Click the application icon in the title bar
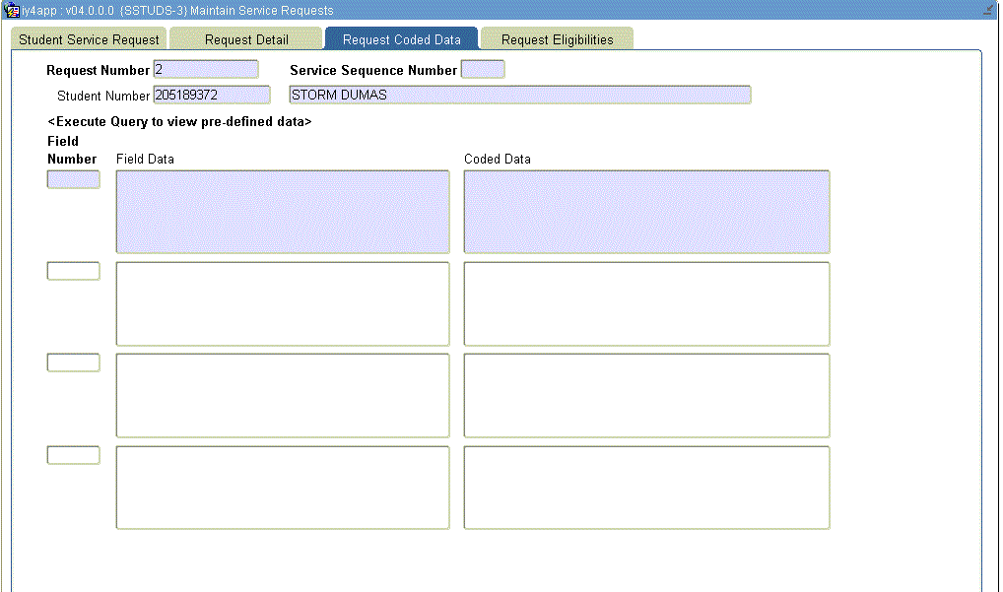Image resolution: width=1003 pixels, height=592 pixels. coord(13,10)
